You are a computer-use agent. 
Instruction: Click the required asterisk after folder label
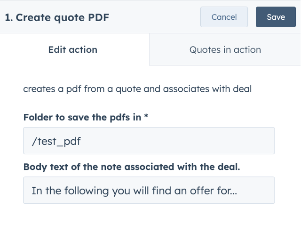click(x=146, y=117)
